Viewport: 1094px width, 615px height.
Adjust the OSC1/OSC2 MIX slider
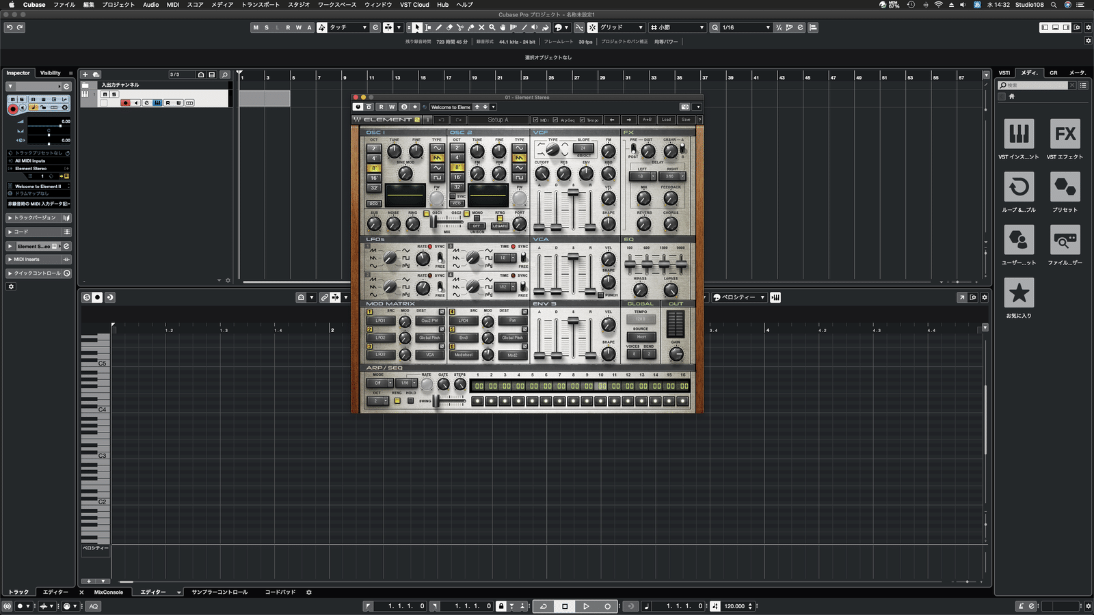(433, 223)
